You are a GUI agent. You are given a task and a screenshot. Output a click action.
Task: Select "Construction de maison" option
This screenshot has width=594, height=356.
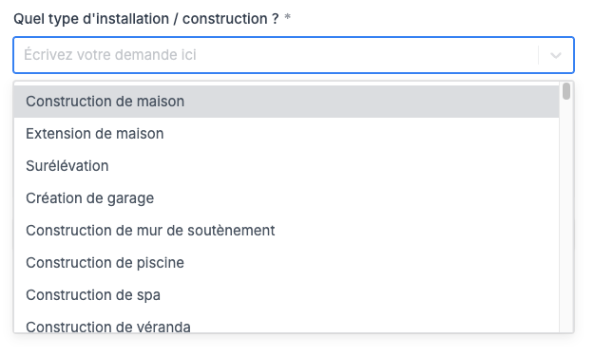[x=286, y=102]
